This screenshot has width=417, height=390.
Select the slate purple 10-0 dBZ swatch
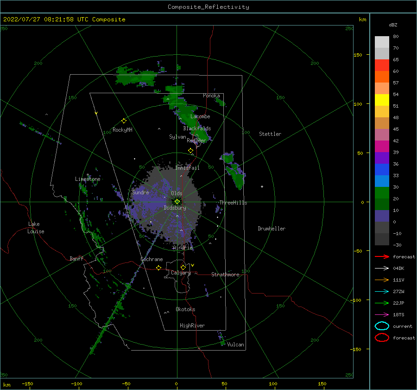pos(382,216)
